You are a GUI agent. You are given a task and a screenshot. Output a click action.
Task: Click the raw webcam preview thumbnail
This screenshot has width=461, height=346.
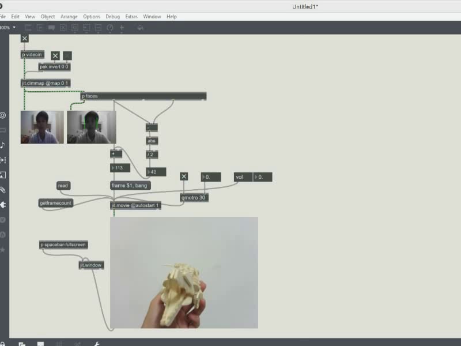(42, 127)
